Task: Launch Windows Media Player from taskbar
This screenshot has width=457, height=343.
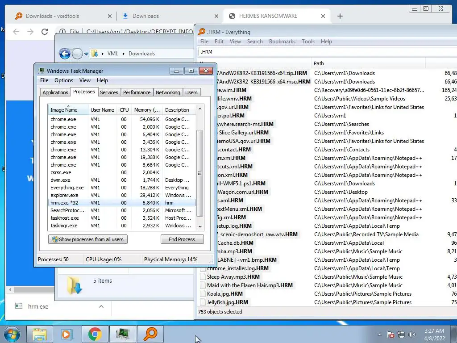Action: pyautogui.click(x=67, y=334)
